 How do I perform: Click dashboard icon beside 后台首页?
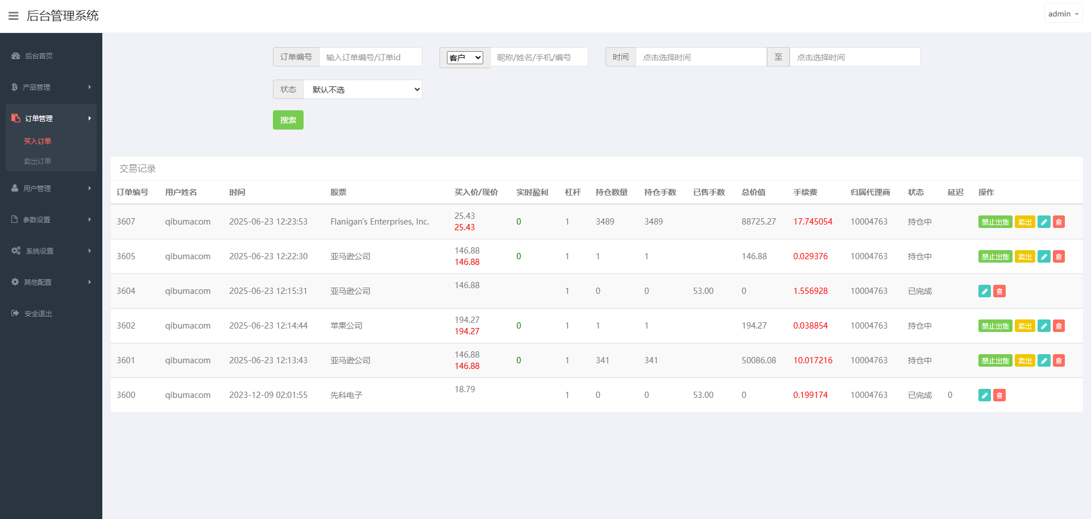[15, 56]
